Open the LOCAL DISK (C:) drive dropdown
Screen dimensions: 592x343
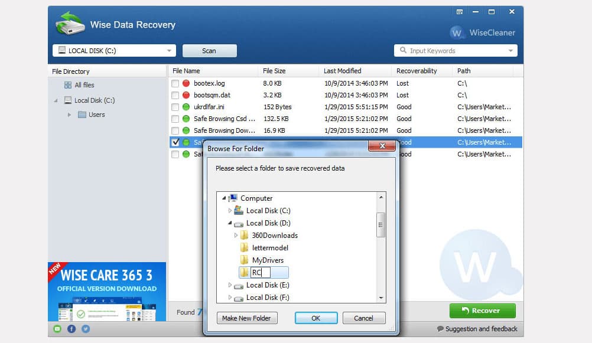click(170, 51)
